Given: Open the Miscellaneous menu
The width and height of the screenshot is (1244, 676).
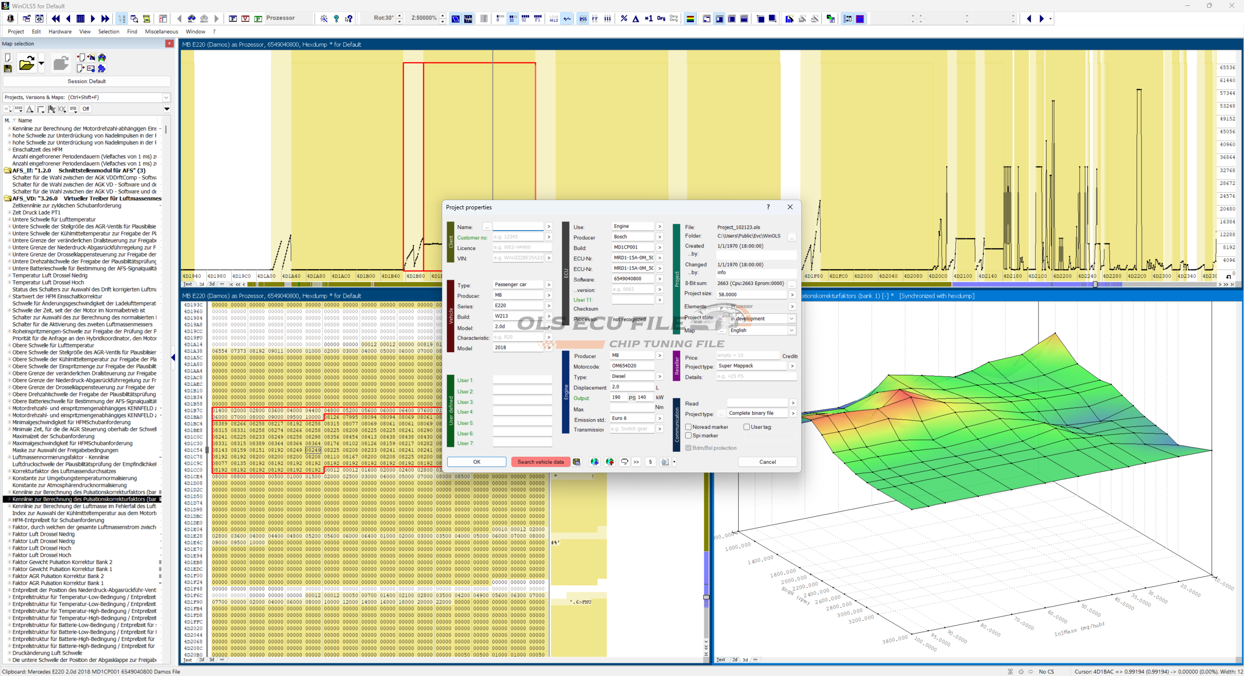Looking at the screenshot, I should click(x=161, y=32).
